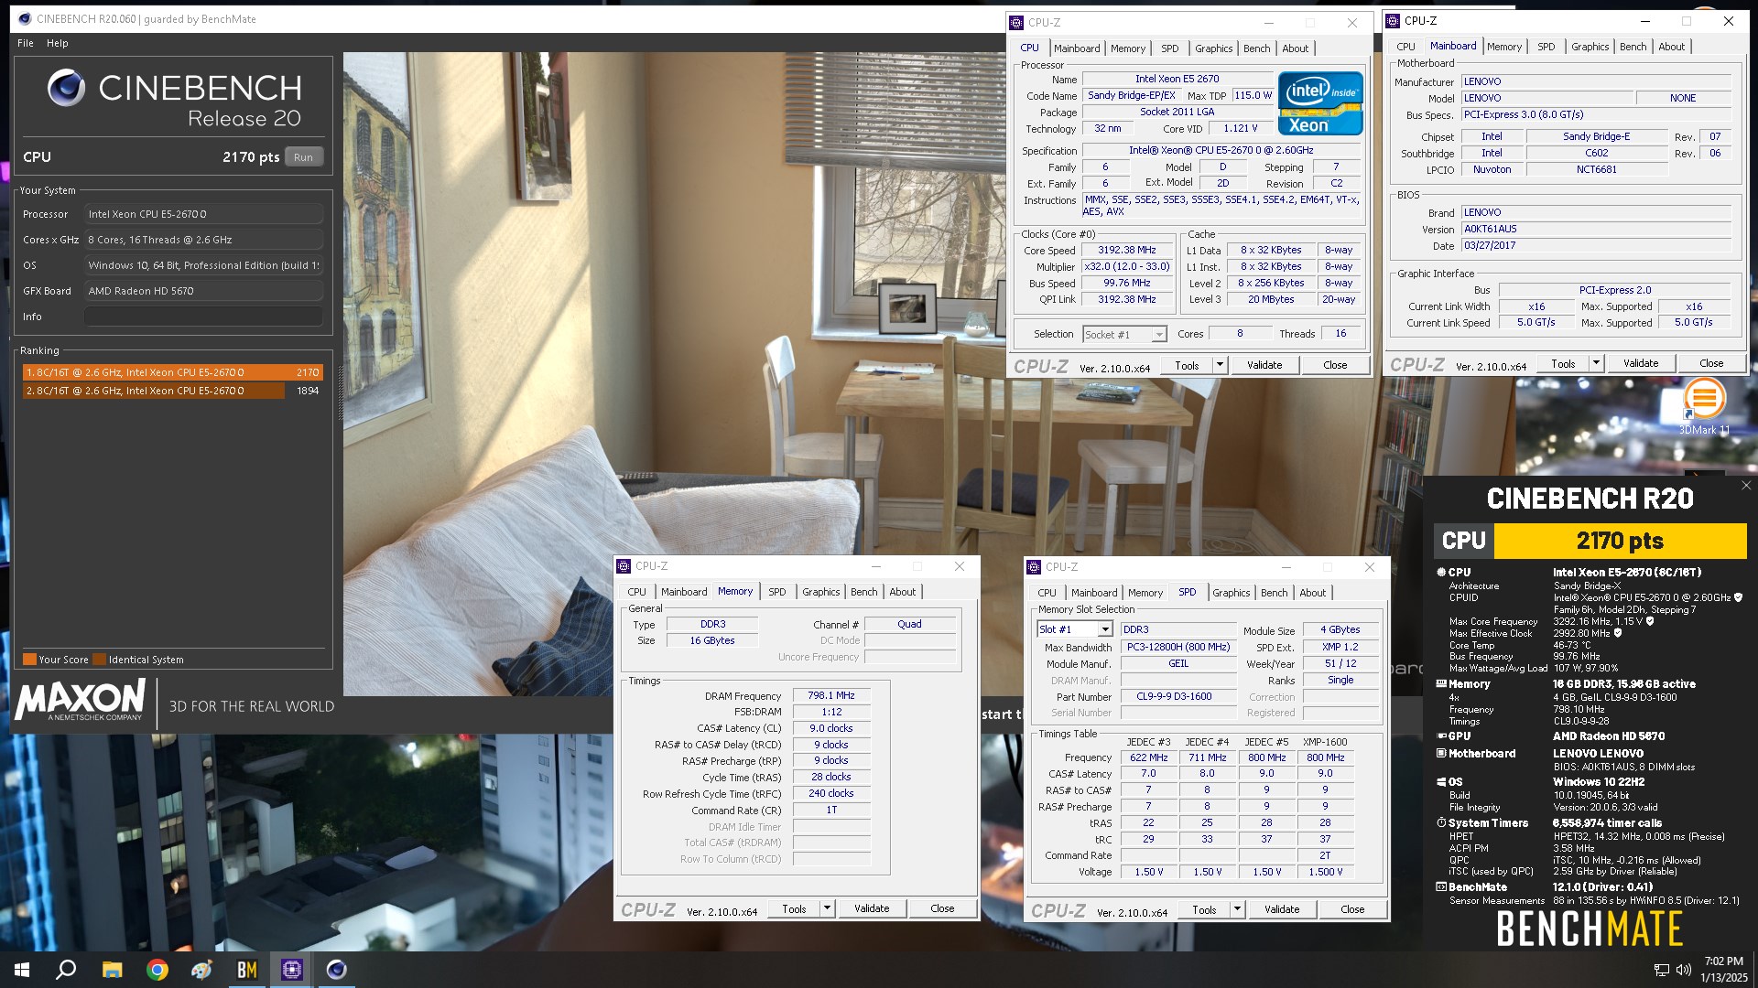The image size is (1758, 988).
Task: Click Your Score orange legend swatch
Action: (29, 660)
